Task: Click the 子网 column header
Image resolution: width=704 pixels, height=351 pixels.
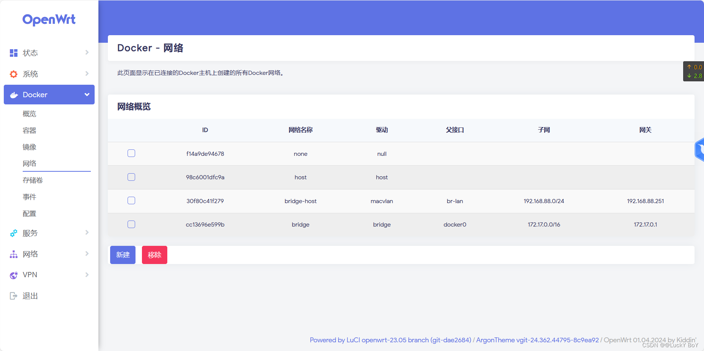Action: pyautogui.click(x=544, y=130)
